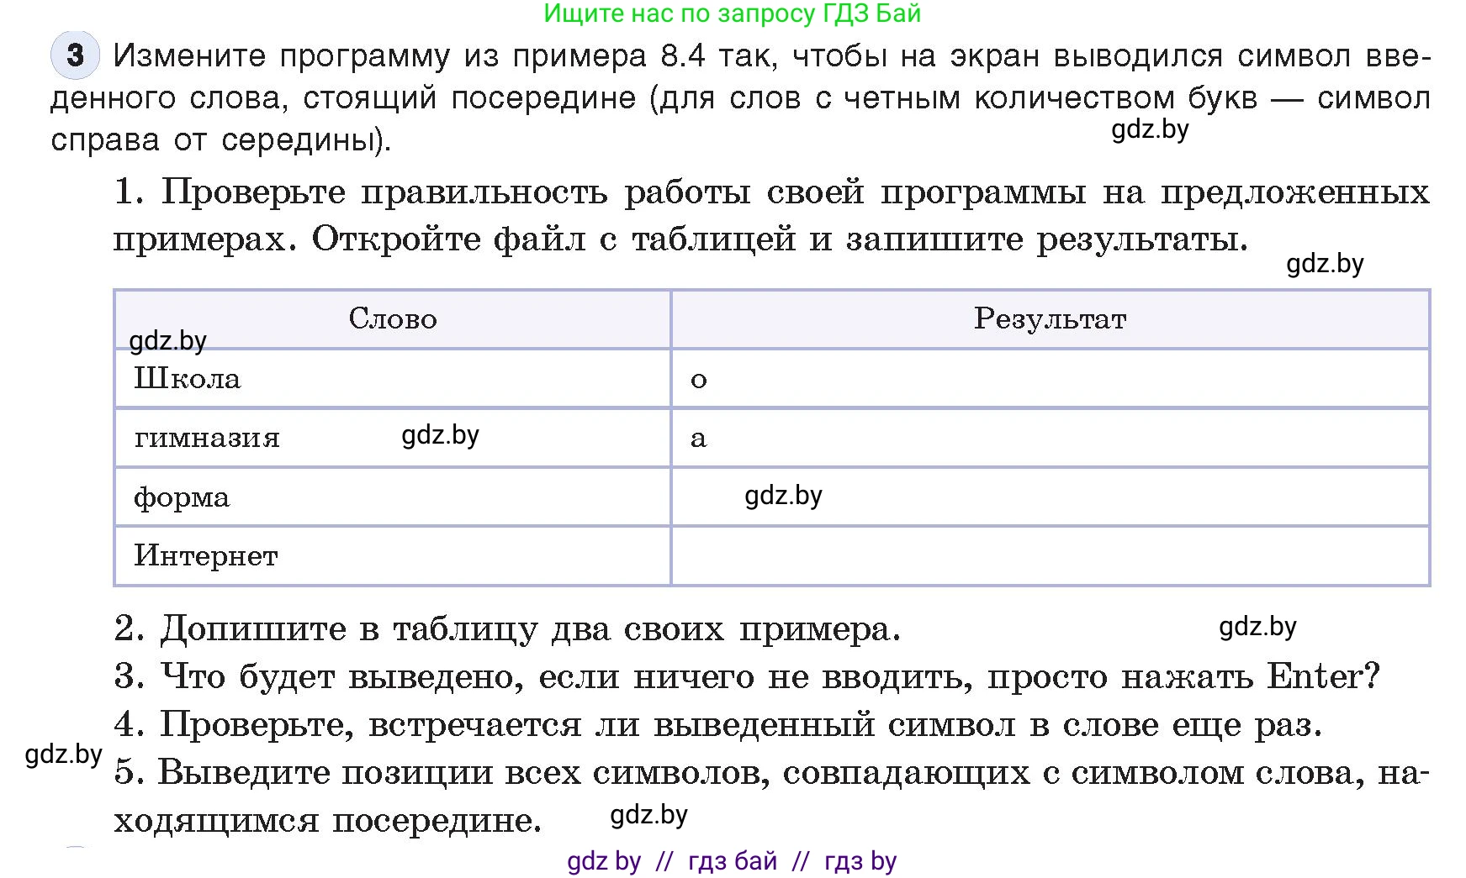
Task: Expand the Слово column header
Action: pyautogui.click(x=391, y=318)
